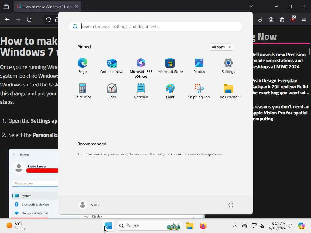Open Firefox extensions puzzle icon
This screenshot has height=233, width=311.
pos(282,19)
